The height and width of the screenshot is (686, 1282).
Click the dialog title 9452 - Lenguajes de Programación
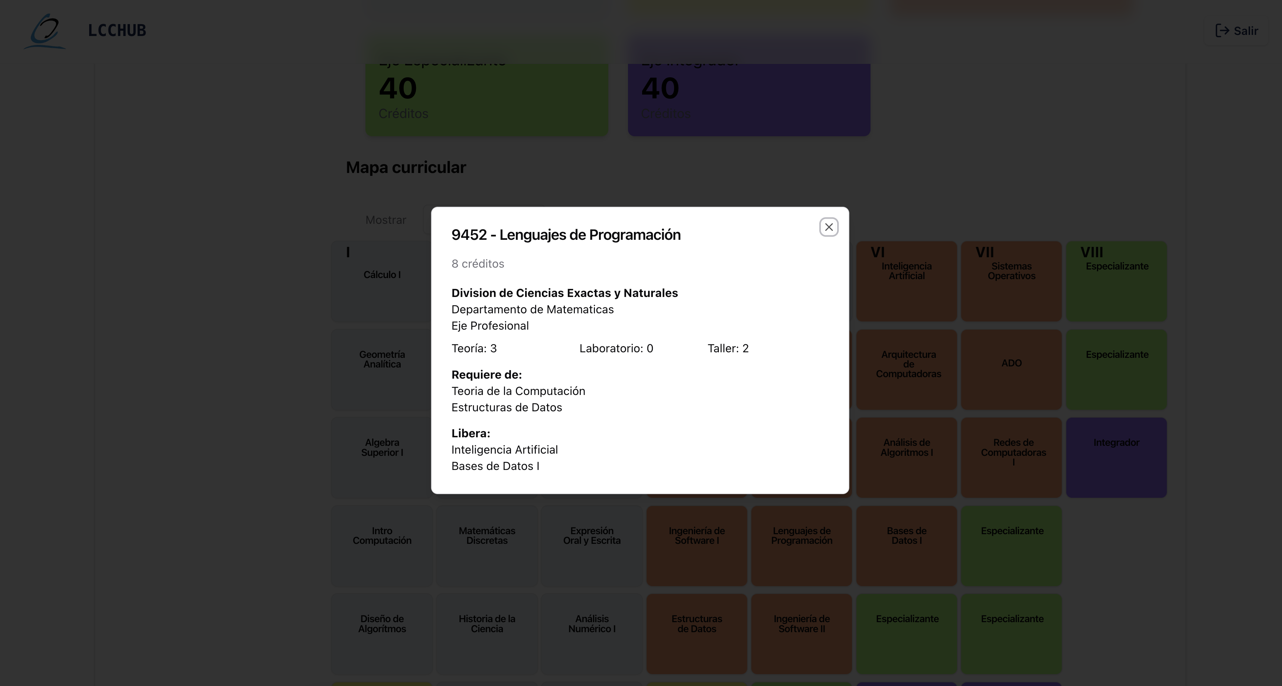point(566,235)
